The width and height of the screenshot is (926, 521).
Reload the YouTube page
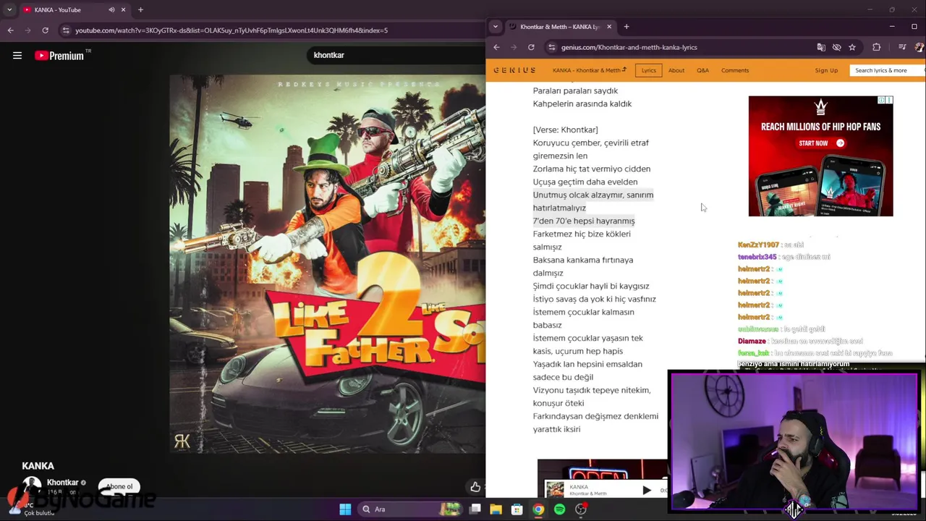point(45,30)
